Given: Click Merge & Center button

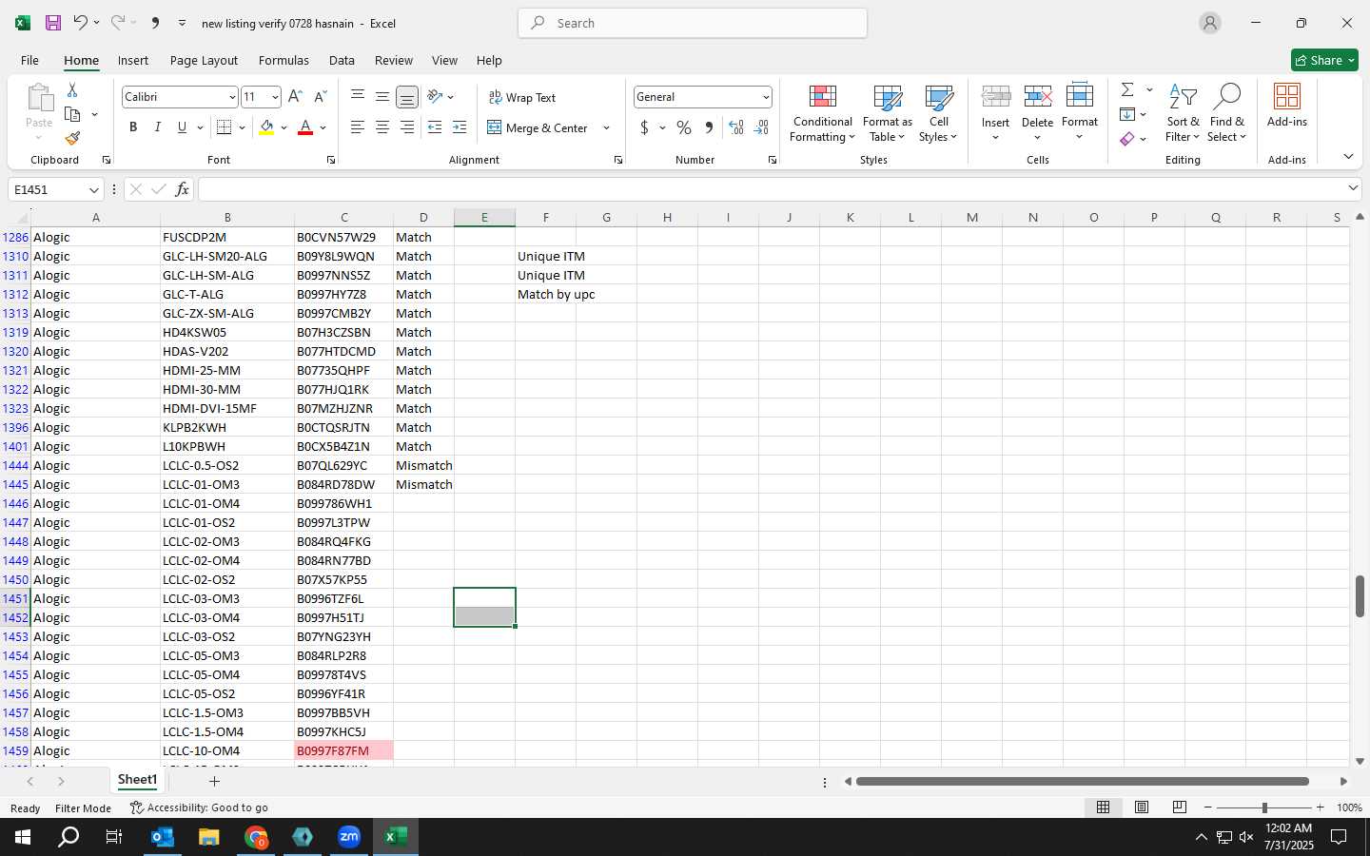Looking at the screenshot, I should pyautogui.click(x=538, y=127).
